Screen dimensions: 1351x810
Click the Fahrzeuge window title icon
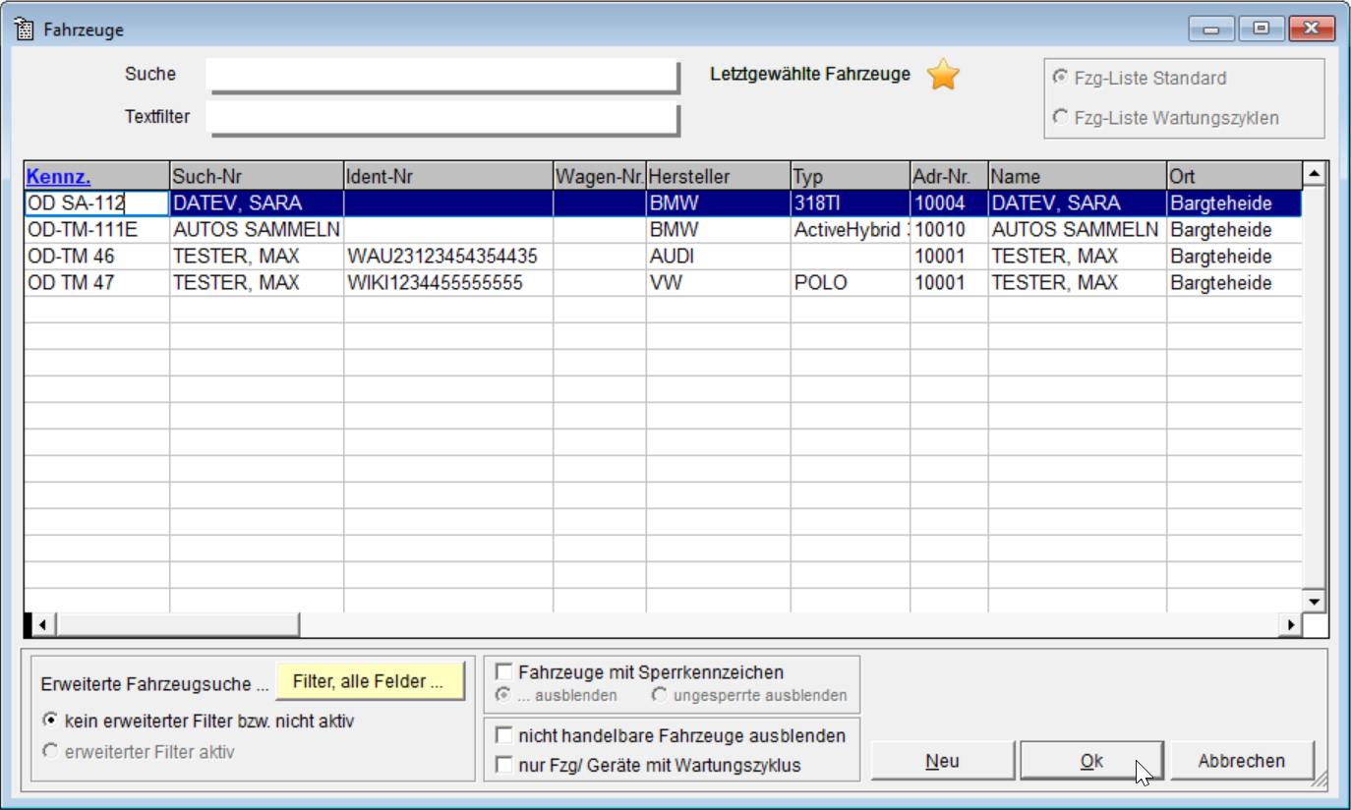[x=26, y=29]
